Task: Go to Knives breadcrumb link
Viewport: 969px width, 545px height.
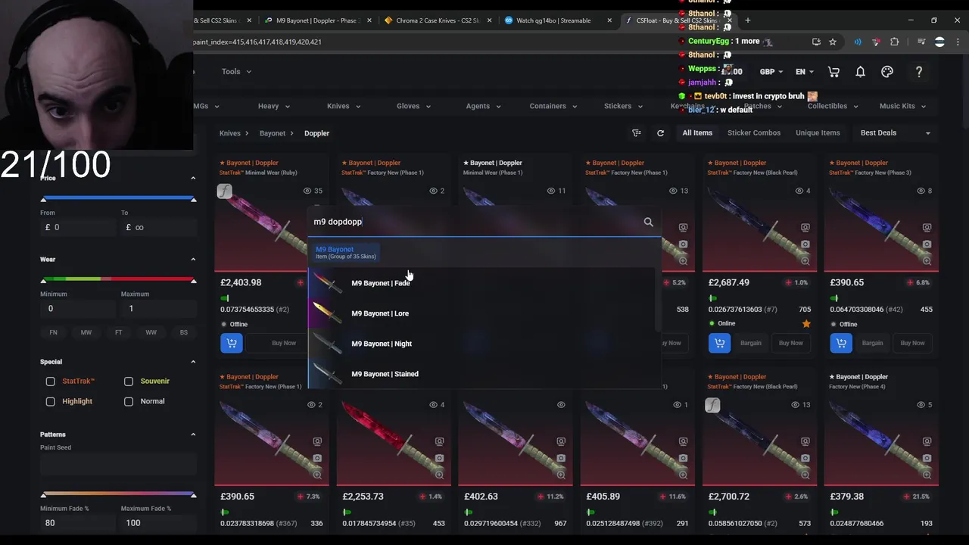Action: click(x=229, y=133)
